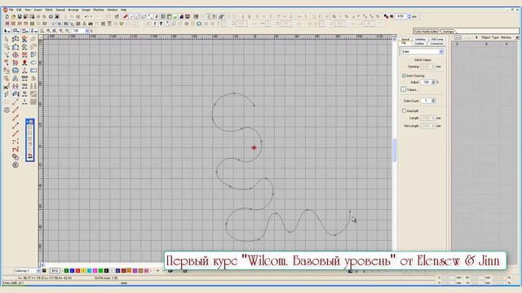Switch to the Connectors tab
The height and width of the screenshot is (293, 522).
436,43
